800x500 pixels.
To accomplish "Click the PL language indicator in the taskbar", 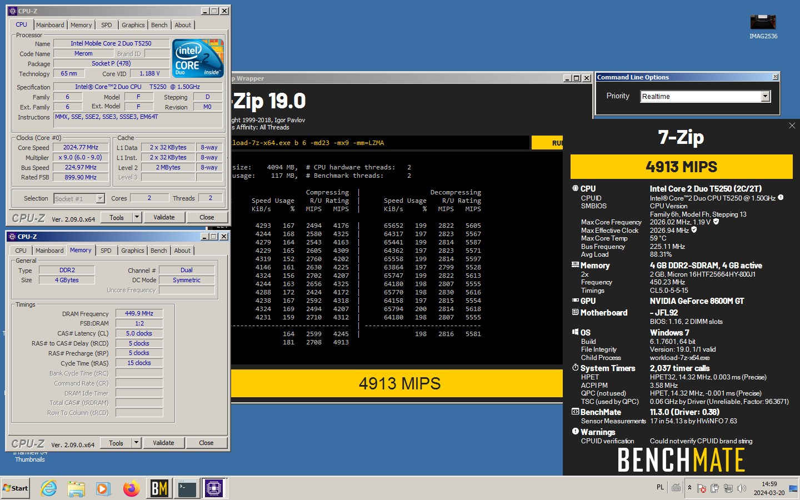I will pos(660,487).
